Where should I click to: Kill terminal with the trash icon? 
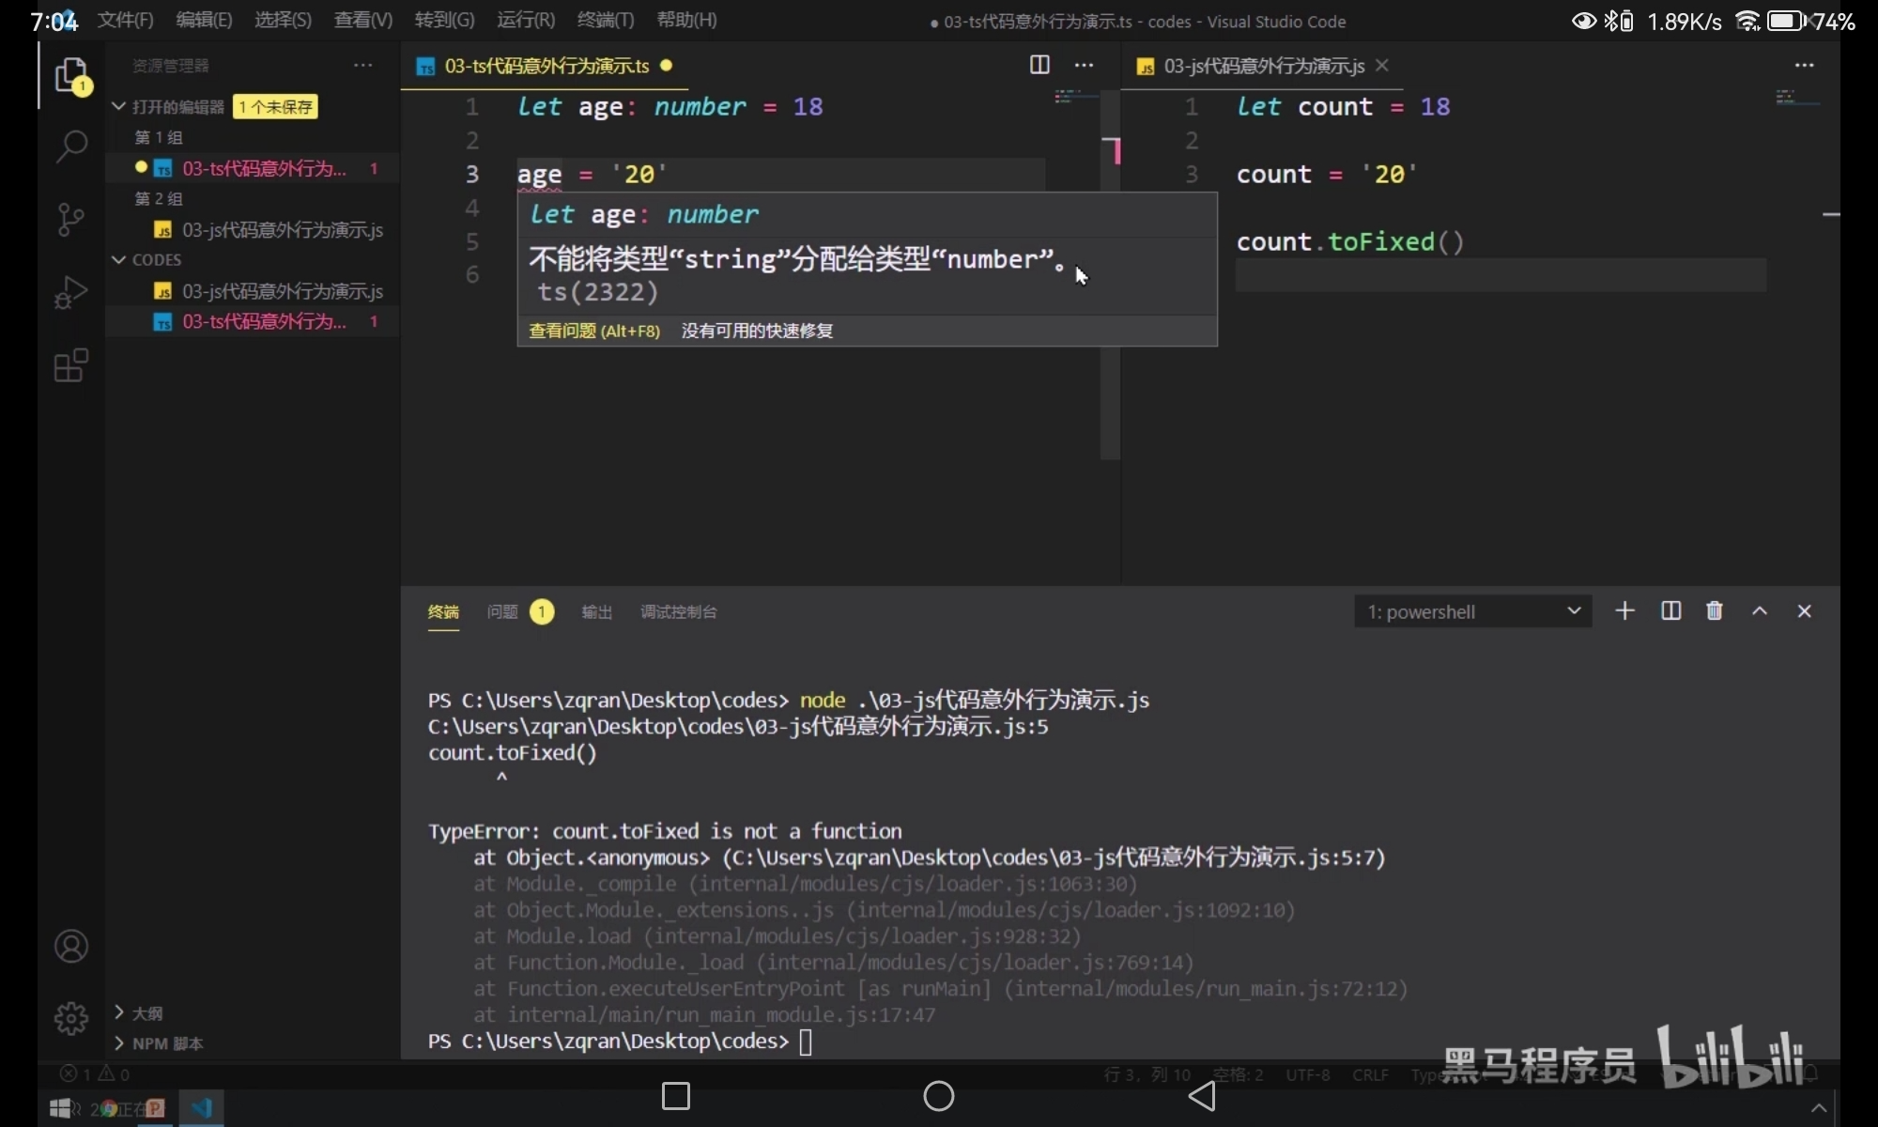click(x=1714, y=611)
